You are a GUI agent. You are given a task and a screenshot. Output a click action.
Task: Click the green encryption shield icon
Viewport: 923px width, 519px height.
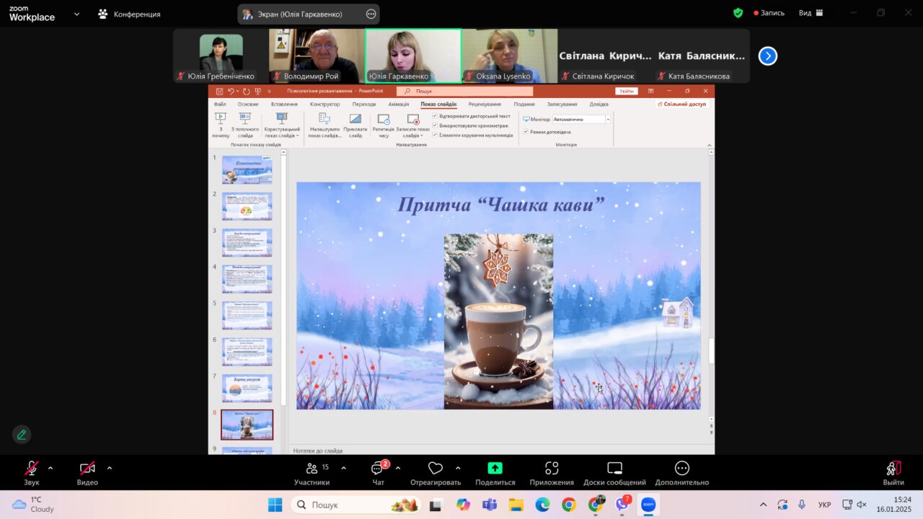pyautogui.click(x=738, y=13)
